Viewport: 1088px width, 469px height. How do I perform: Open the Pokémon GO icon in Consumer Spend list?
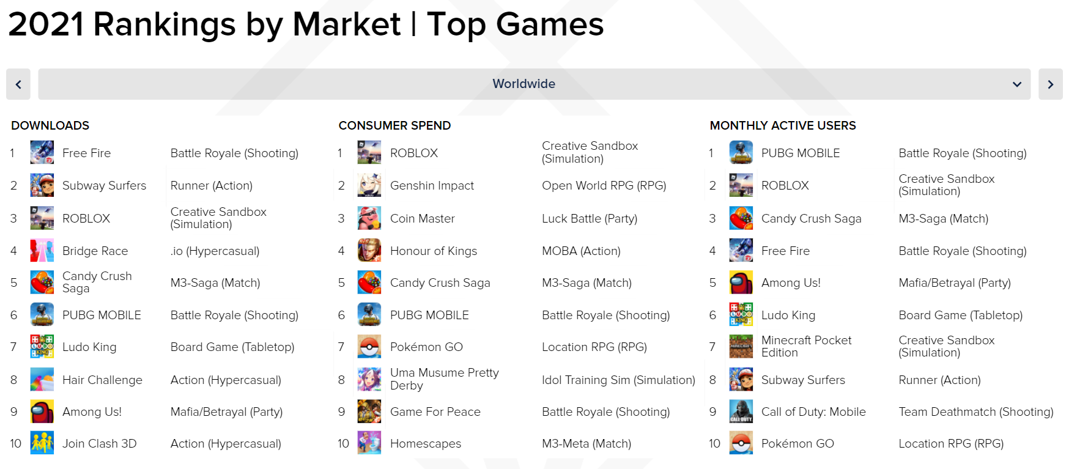[369, 347]
